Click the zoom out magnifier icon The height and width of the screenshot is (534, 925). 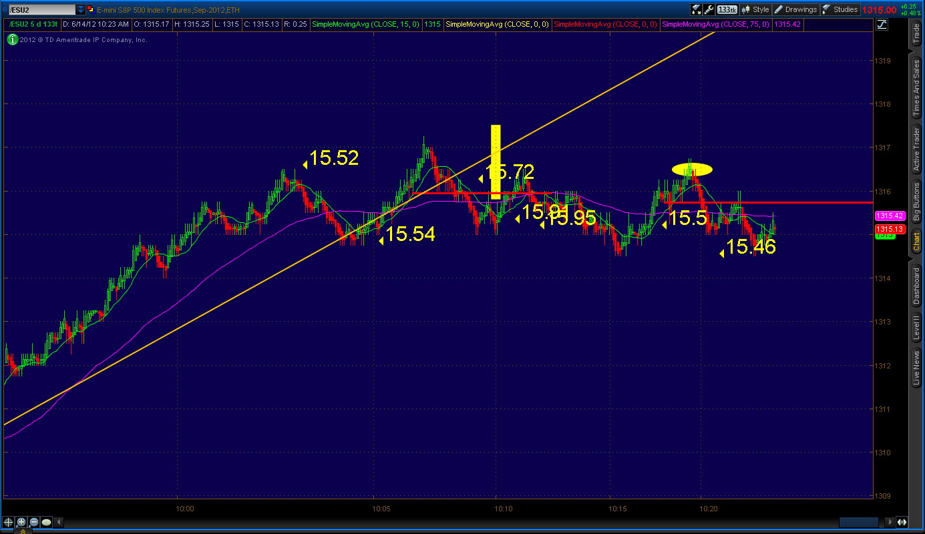tap(33, 522)
